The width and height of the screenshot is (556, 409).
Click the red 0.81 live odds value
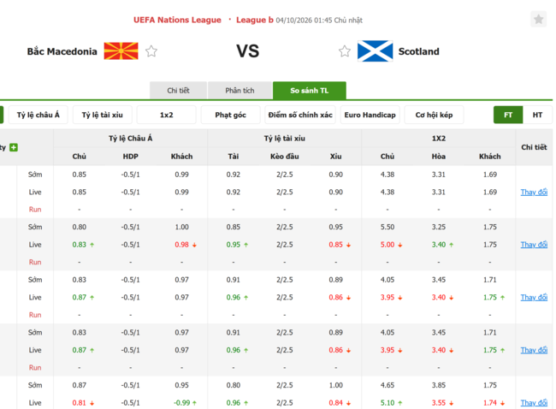pyautogui.click(x=79, y=403)
